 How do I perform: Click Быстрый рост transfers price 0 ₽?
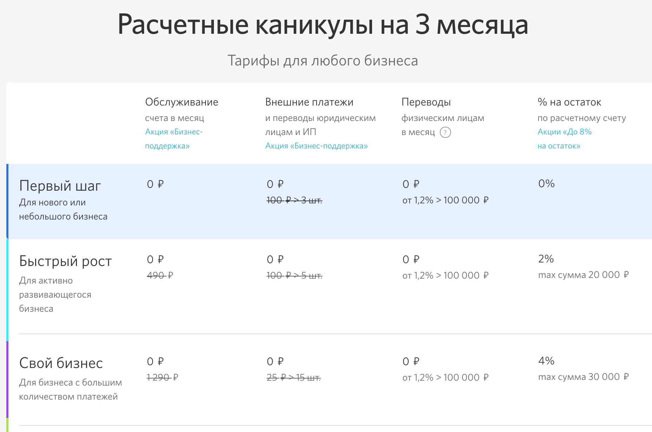pyautogui.click(x=411, y=259)
